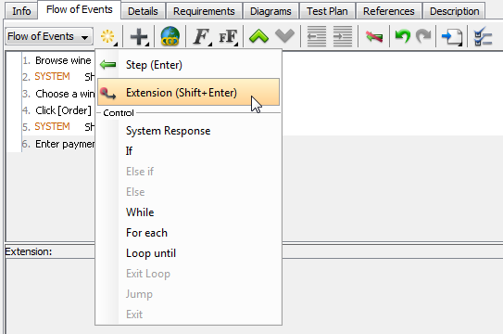Switch to the Info tab
Screen dimensions: 503x334
click(x=21, y=11)
